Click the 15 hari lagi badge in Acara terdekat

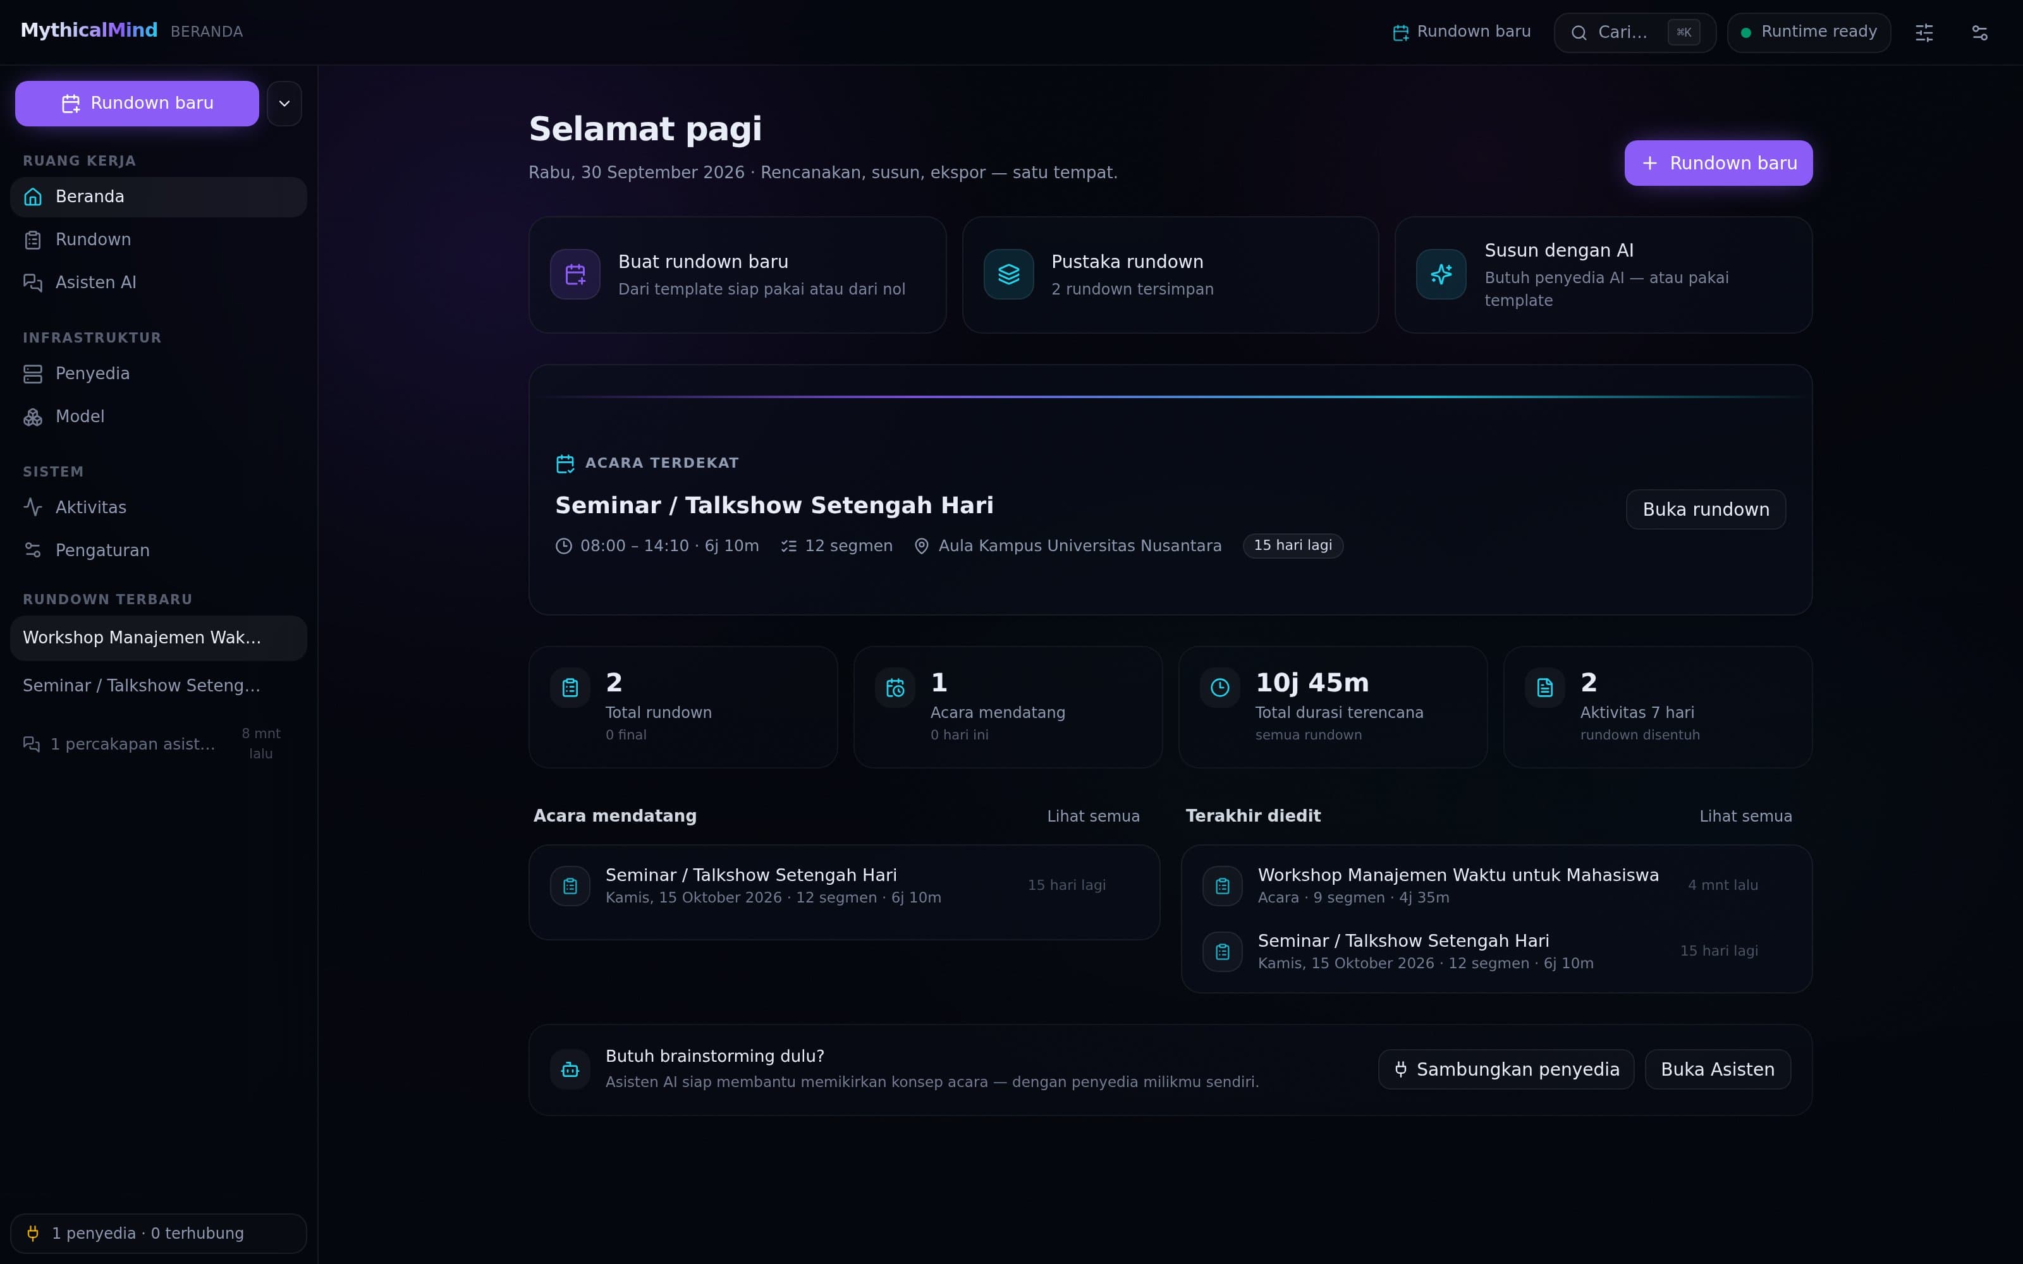pyautogui.click(x=1292, y=546)
